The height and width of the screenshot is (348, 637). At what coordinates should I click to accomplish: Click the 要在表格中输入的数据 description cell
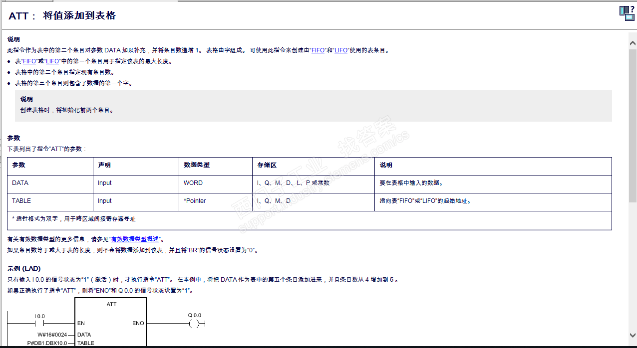[493, 184]
